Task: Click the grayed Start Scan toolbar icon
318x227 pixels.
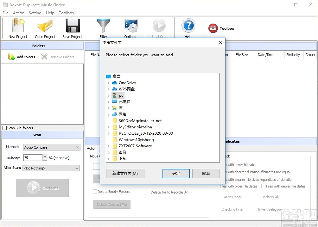Action: pyautogui.click(x=159, y=25)
